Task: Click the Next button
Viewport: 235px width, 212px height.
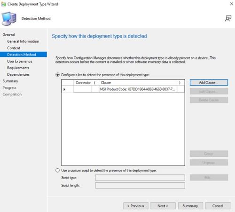Action: pos(163,206)
